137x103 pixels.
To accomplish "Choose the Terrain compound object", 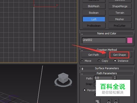I will pyautogui.click(x=120, y=13).
